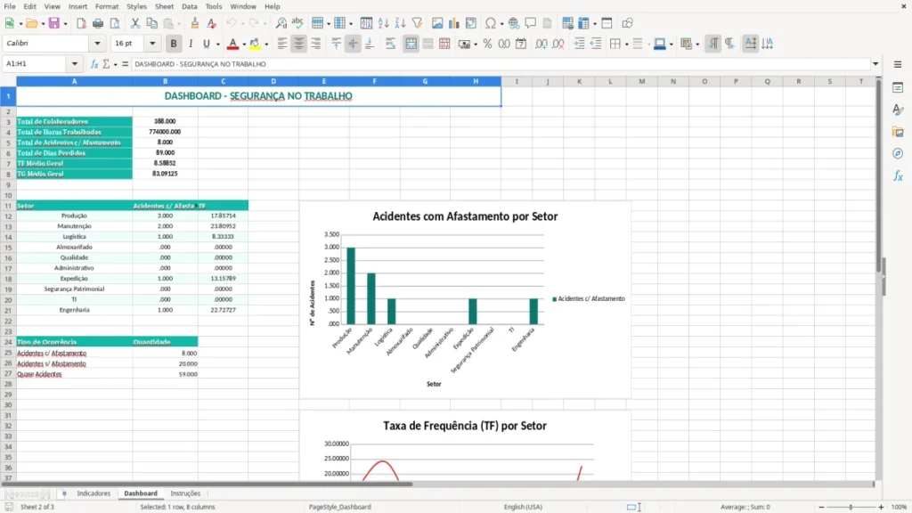Open the Data menu
This screenshot has height=513, width=912.
(x=189, y=6)
